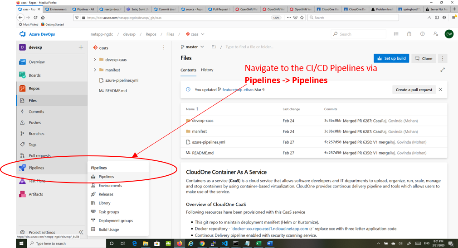The height and width of the screenshot is (248, 458).
Task: Open Excel from the taskbar
Action: point(258,243)
